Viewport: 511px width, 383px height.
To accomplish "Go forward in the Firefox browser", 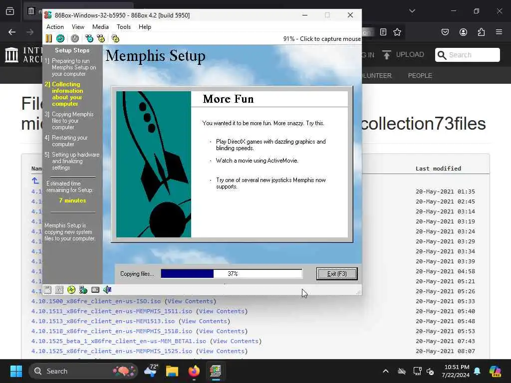I will coord(30,32).
